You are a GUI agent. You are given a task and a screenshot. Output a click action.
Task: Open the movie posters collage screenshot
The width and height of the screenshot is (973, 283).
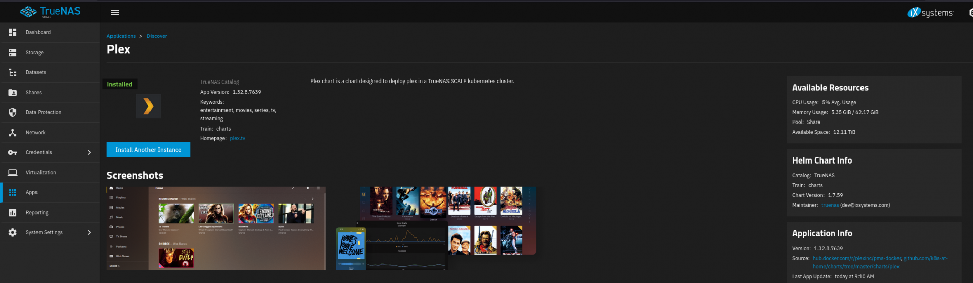(436, 228)
